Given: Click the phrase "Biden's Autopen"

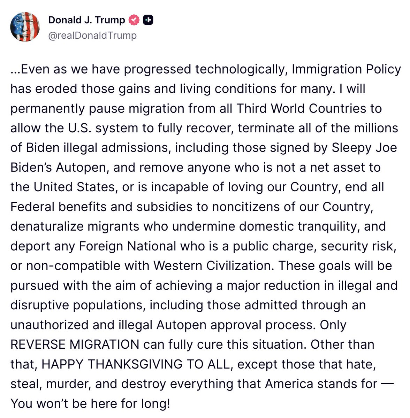Looking at the screenshot, I should (x=58, y=168).
